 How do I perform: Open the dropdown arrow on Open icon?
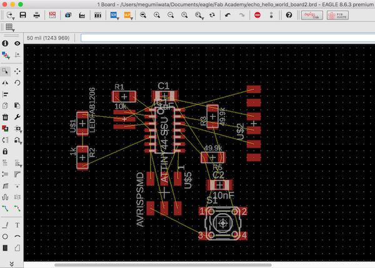(x=13, y=18)
